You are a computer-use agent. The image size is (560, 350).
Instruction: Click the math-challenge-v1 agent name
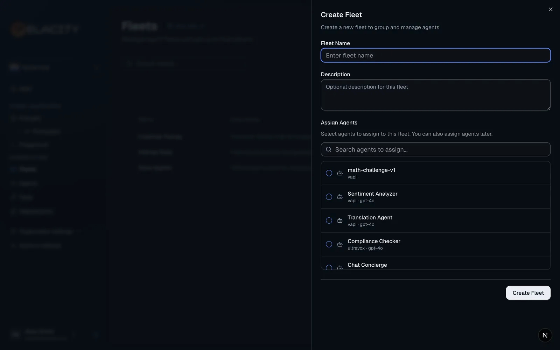(x=371, y=170)
